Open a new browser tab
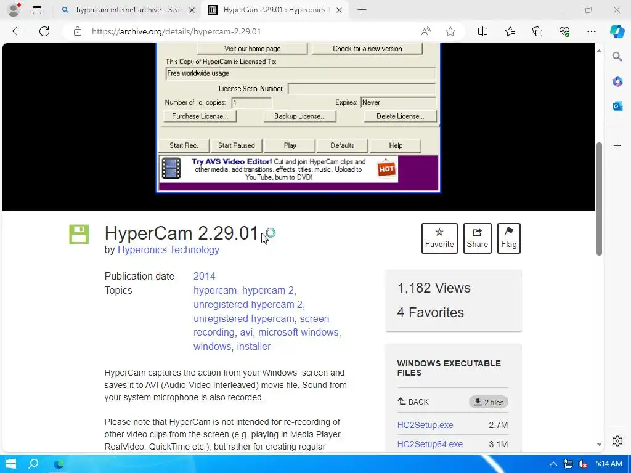Screen dimensions: 631x473 tap(362, 10)
